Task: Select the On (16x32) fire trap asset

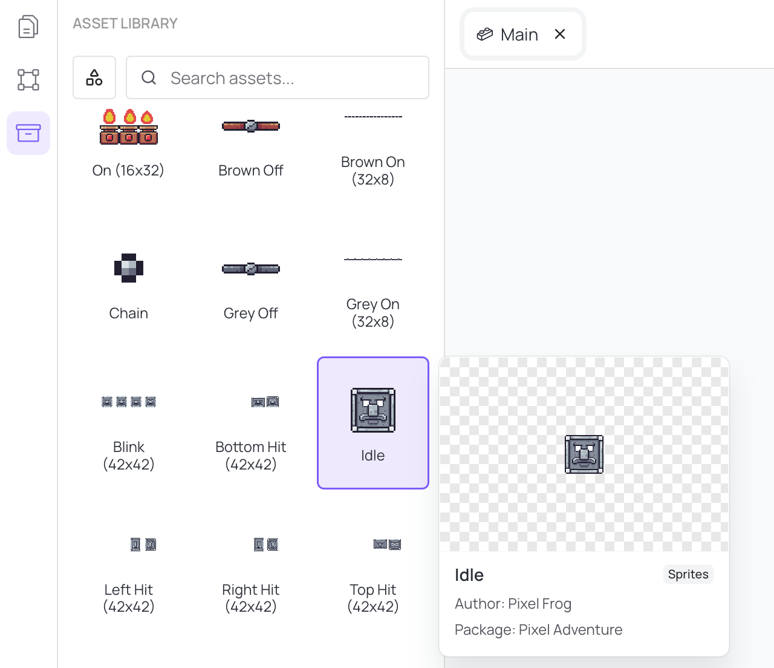Action: tap(128, 142)
